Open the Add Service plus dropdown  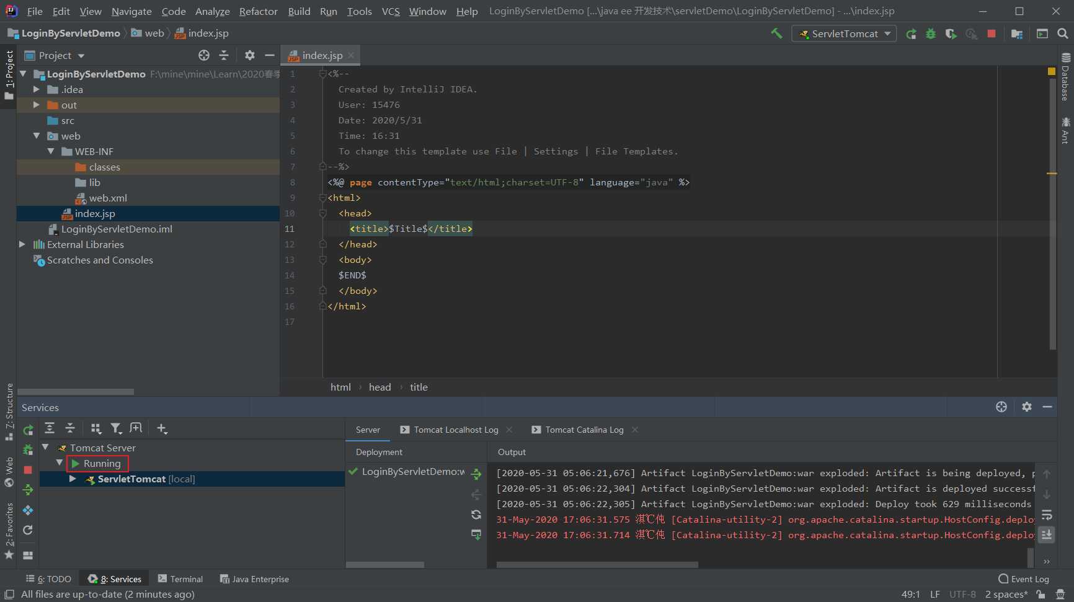click(162, 428)
